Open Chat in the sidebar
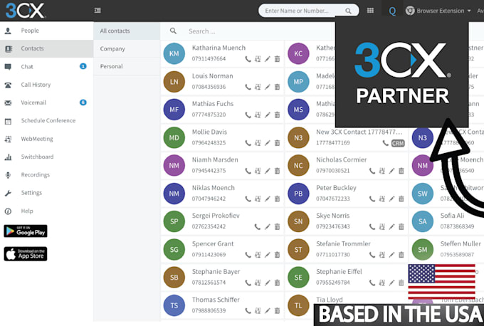This screenshot has width=484, height=326. (46, 67)
